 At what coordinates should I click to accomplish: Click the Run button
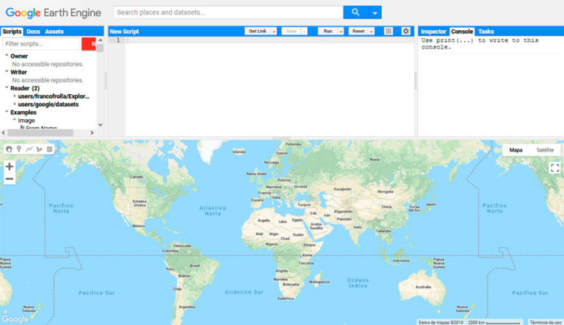328,32
